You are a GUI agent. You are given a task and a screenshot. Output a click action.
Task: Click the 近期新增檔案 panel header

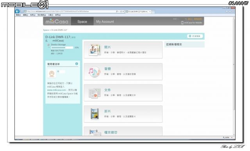(184, 44)
